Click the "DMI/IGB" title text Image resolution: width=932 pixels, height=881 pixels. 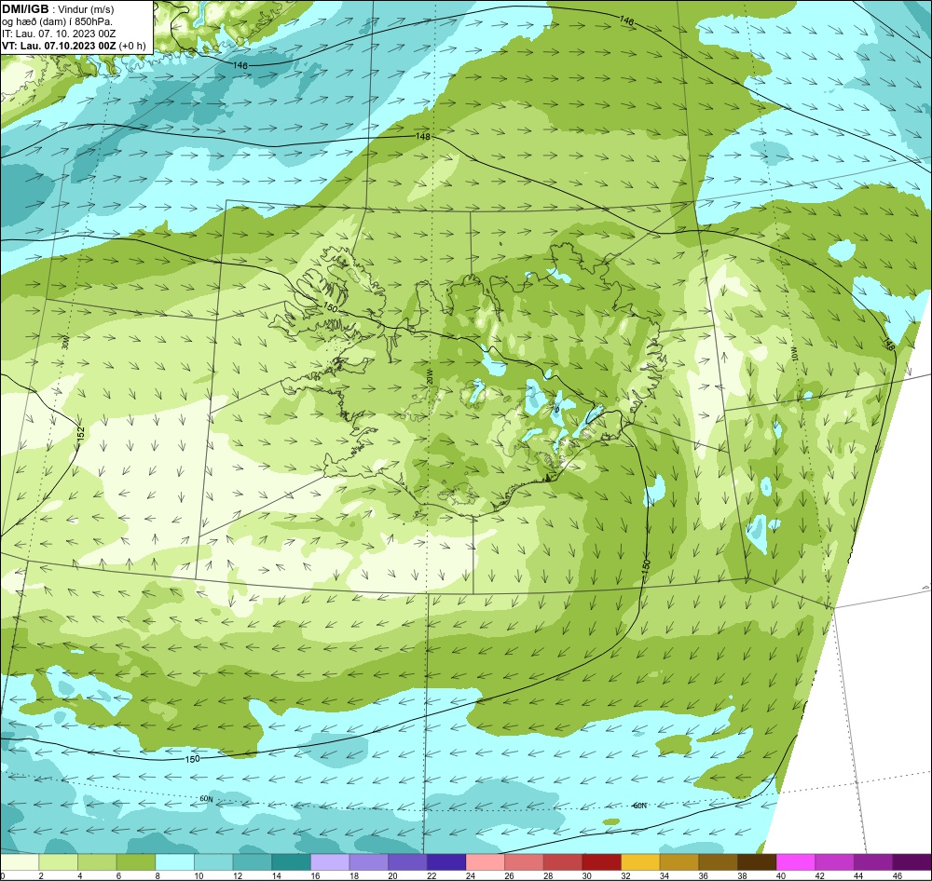point(25,9)
